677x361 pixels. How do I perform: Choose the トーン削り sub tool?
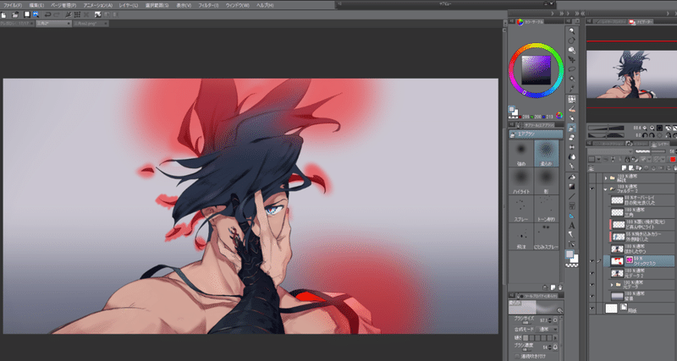[x=546, y=209]
